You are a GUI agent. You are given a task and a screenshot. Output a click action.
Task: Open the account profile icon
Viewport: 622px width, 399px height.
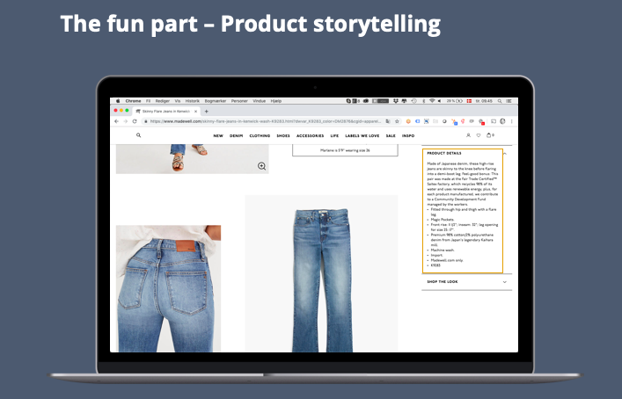pyautogui.click(x=468, y=135)
